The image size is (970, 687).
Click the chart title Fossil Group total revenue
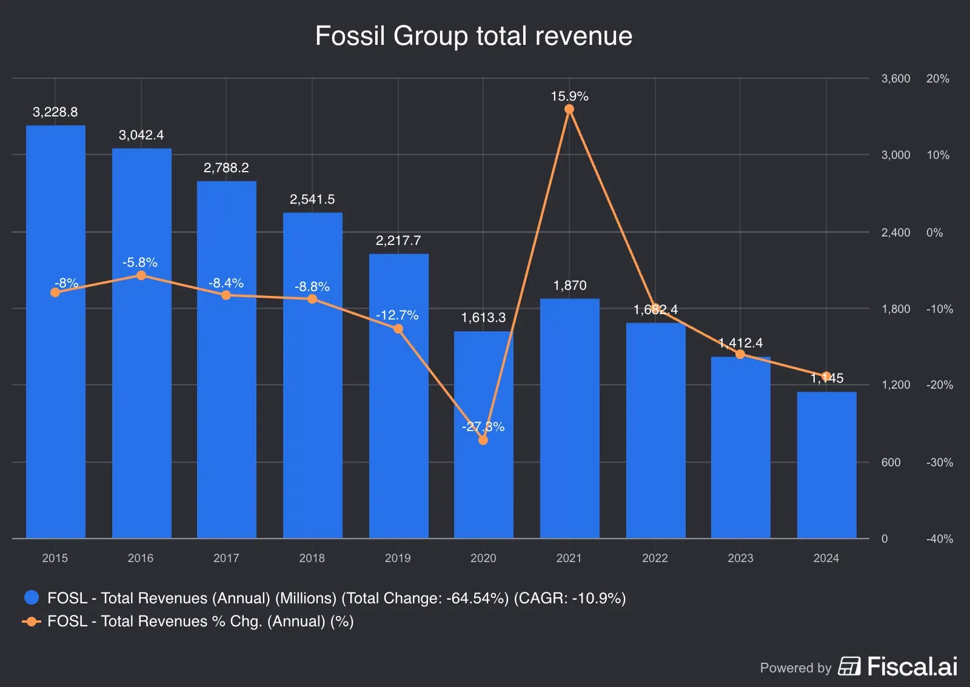click(x=473, y=36)
